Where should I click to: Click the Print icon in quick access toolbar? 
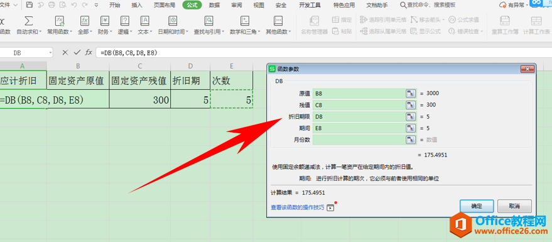pos(51,5)
